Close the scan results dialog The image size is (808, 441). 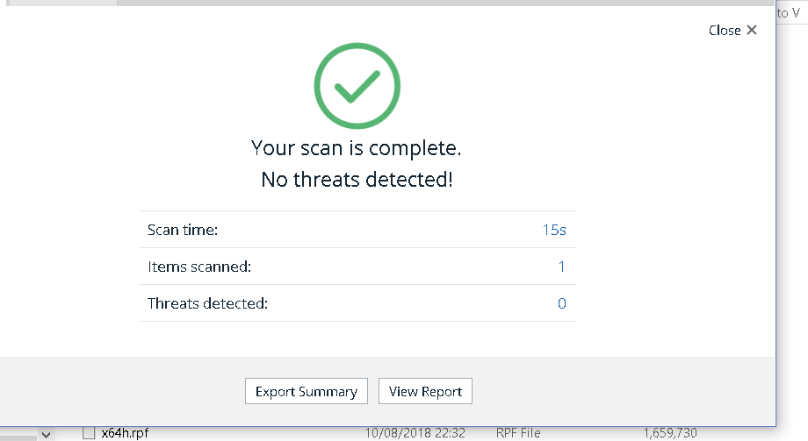pos(732,31)
